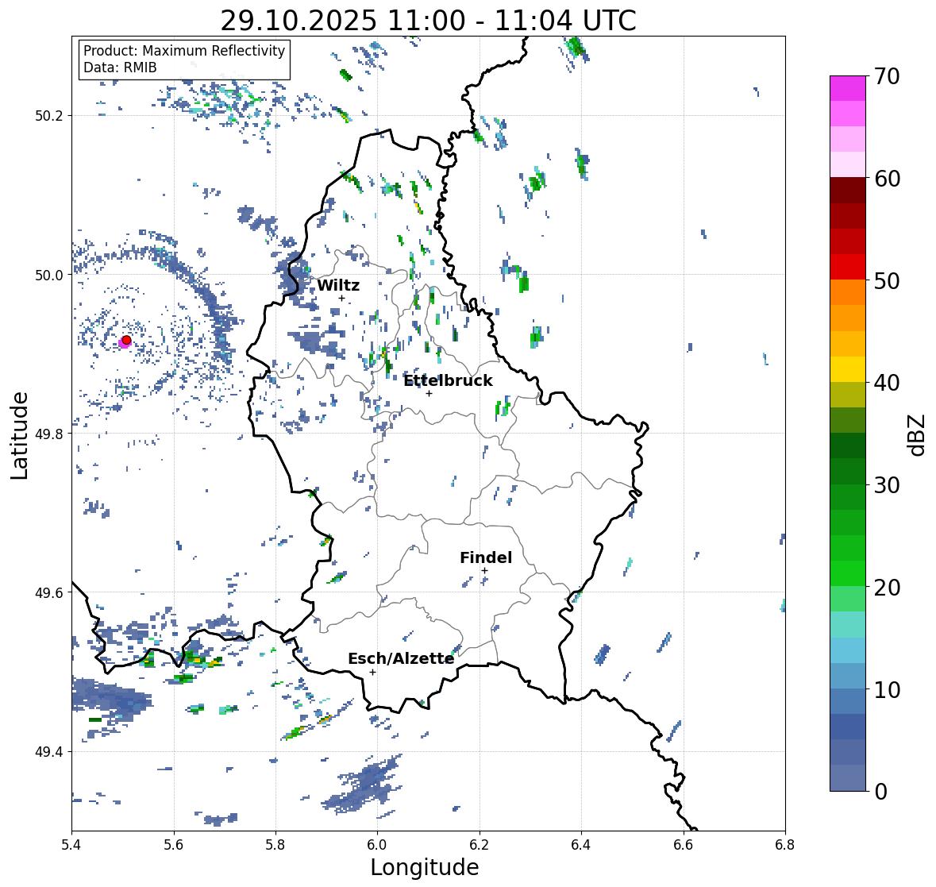Click the 60 tick on colorbar

[887, 179]
